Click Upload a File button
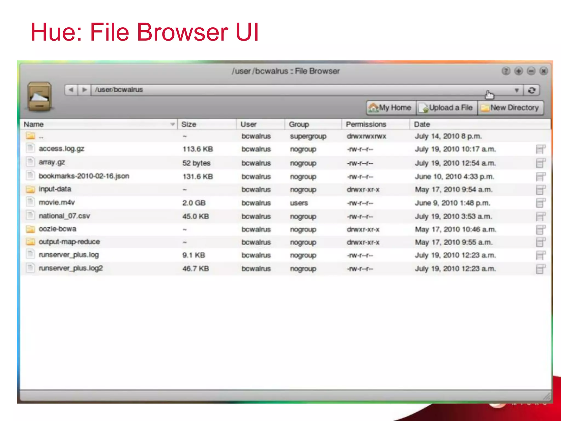Screen dimensions: 561x421 pos(447,108)
